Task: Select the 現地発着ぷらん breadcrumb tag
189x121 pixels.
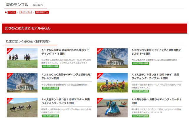Action: click(x=42, y=12)
